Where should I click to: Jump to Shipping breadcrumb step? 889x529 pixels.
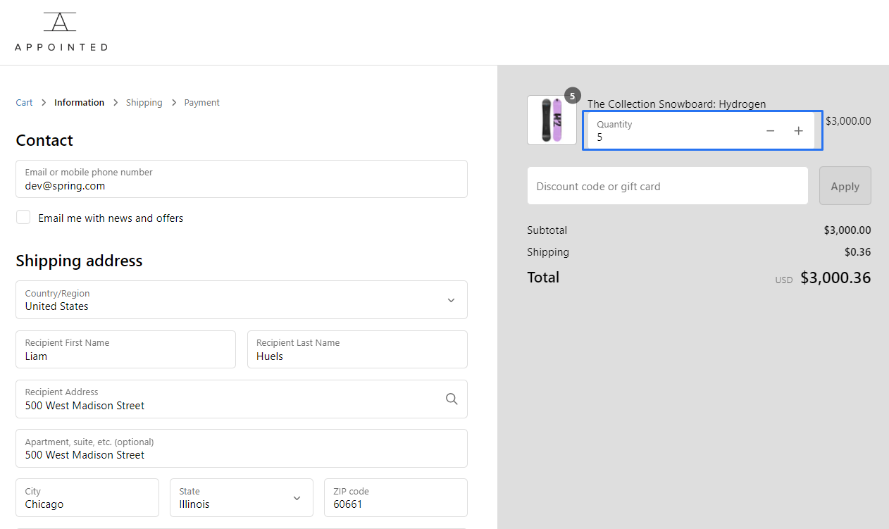coord(144,103)
